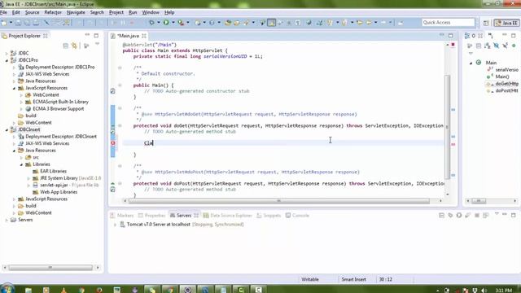Click the Windows Start orb
This screenshot has height=293, width=521.
[7, 289]
